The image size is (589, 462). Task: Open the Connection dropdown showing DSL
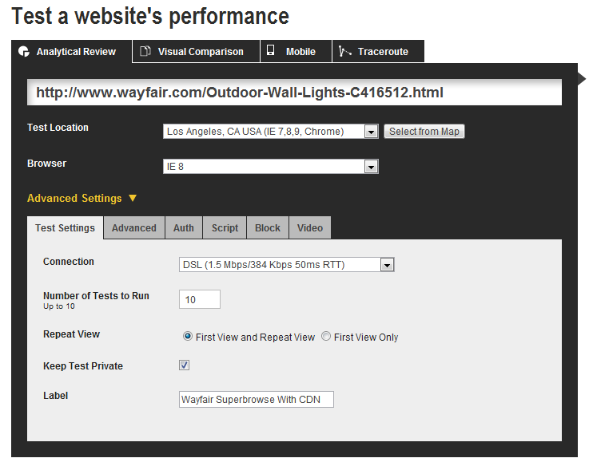click(x=287, y=265)
